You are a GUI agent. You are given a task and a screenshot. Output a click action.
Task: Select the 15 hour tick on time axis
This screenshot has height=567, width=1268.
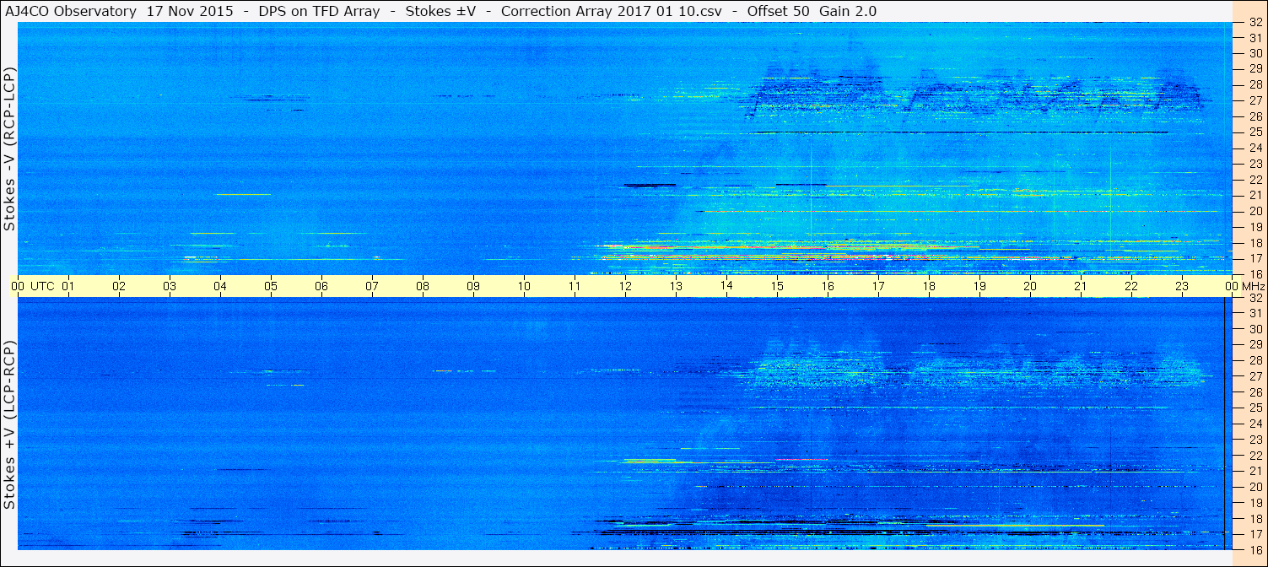pos(777,286)
